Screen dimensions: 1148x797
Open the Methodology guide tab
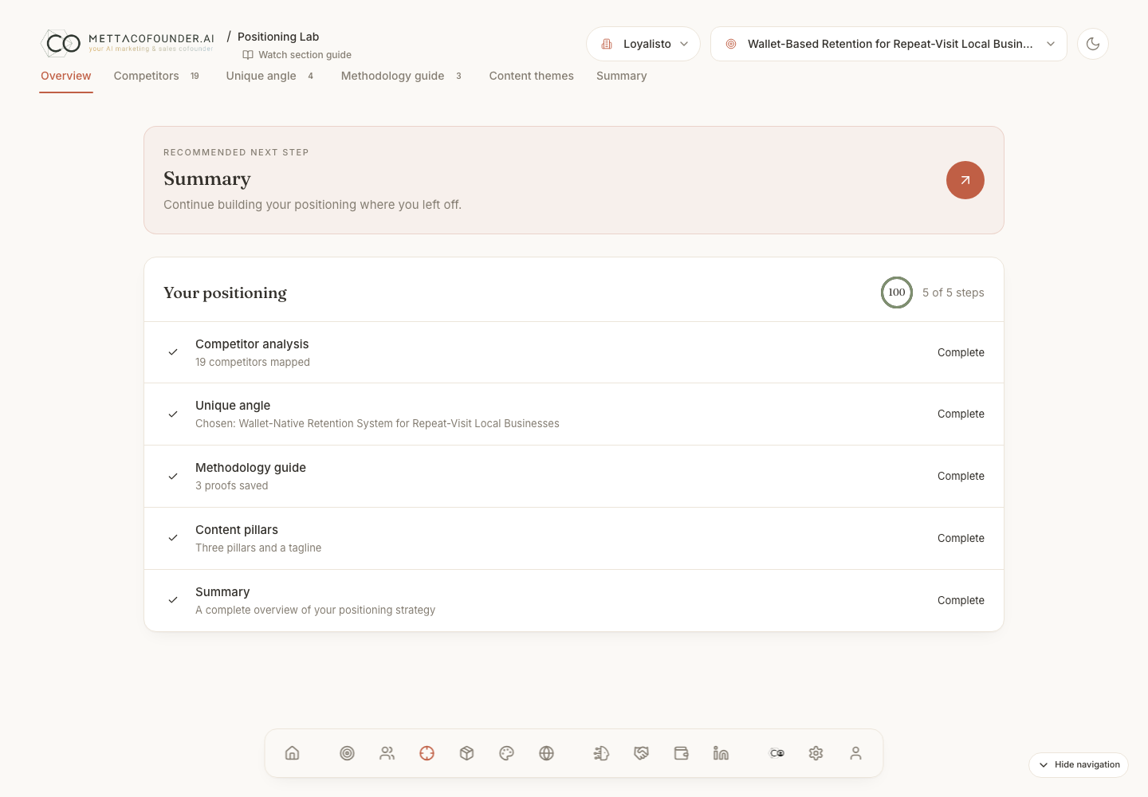401,77
